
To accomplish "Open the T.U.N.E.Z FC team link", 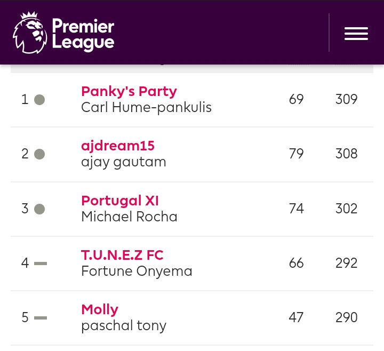I will pyautogui.click(x=122, y=255).
